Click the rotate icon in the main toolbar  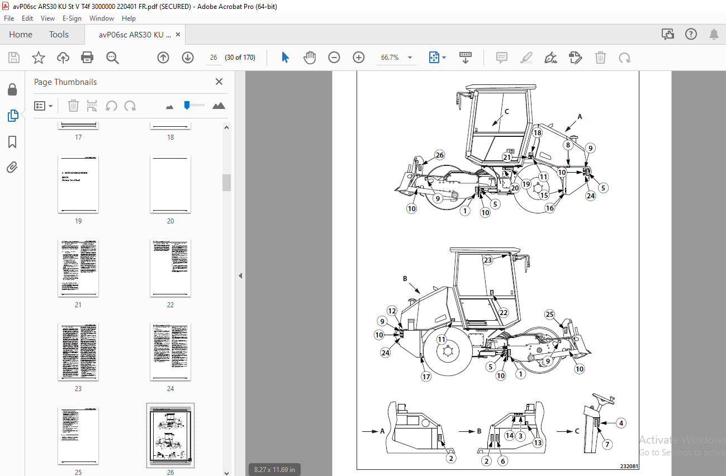point(624,58)
